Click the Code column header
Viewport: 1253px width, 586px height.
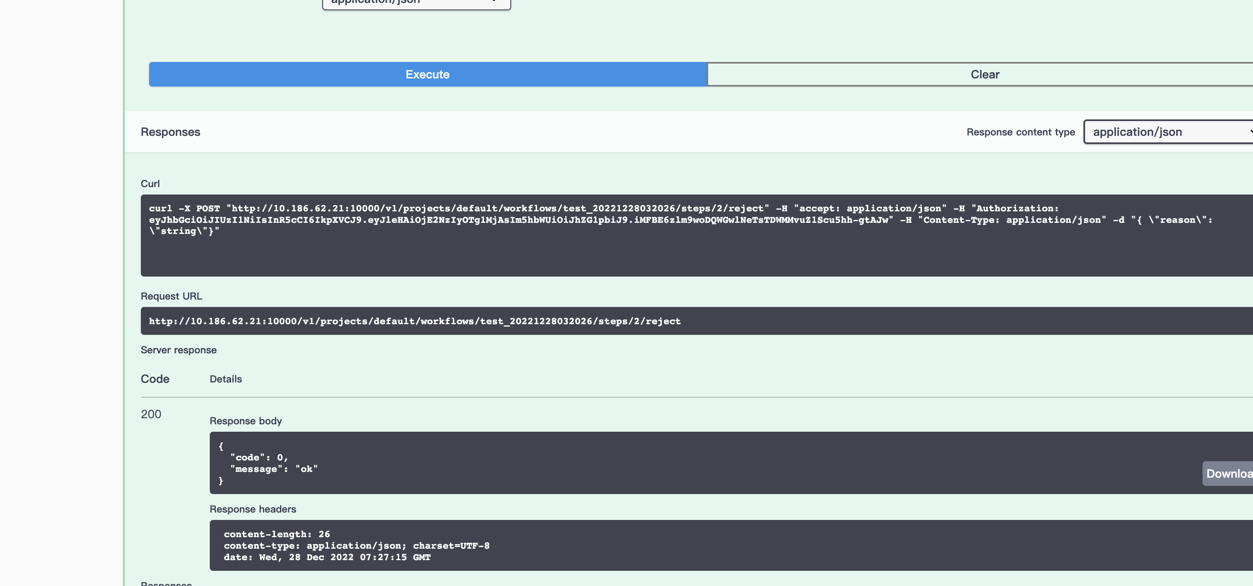tap(155, 379)
